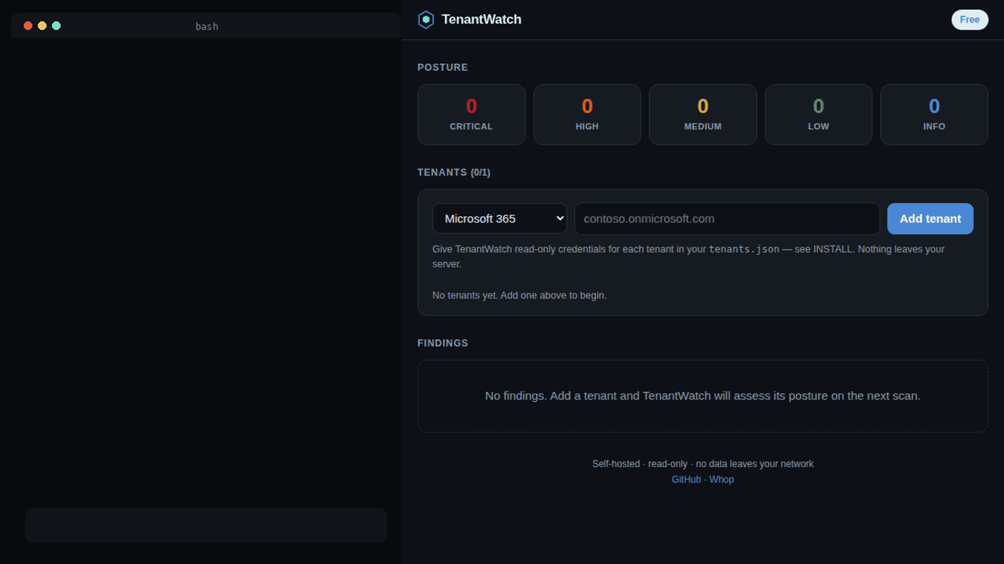Click the POSTURE section heading
The width and height of the screenshot is (1004, 564).
[x=442, y=67]
